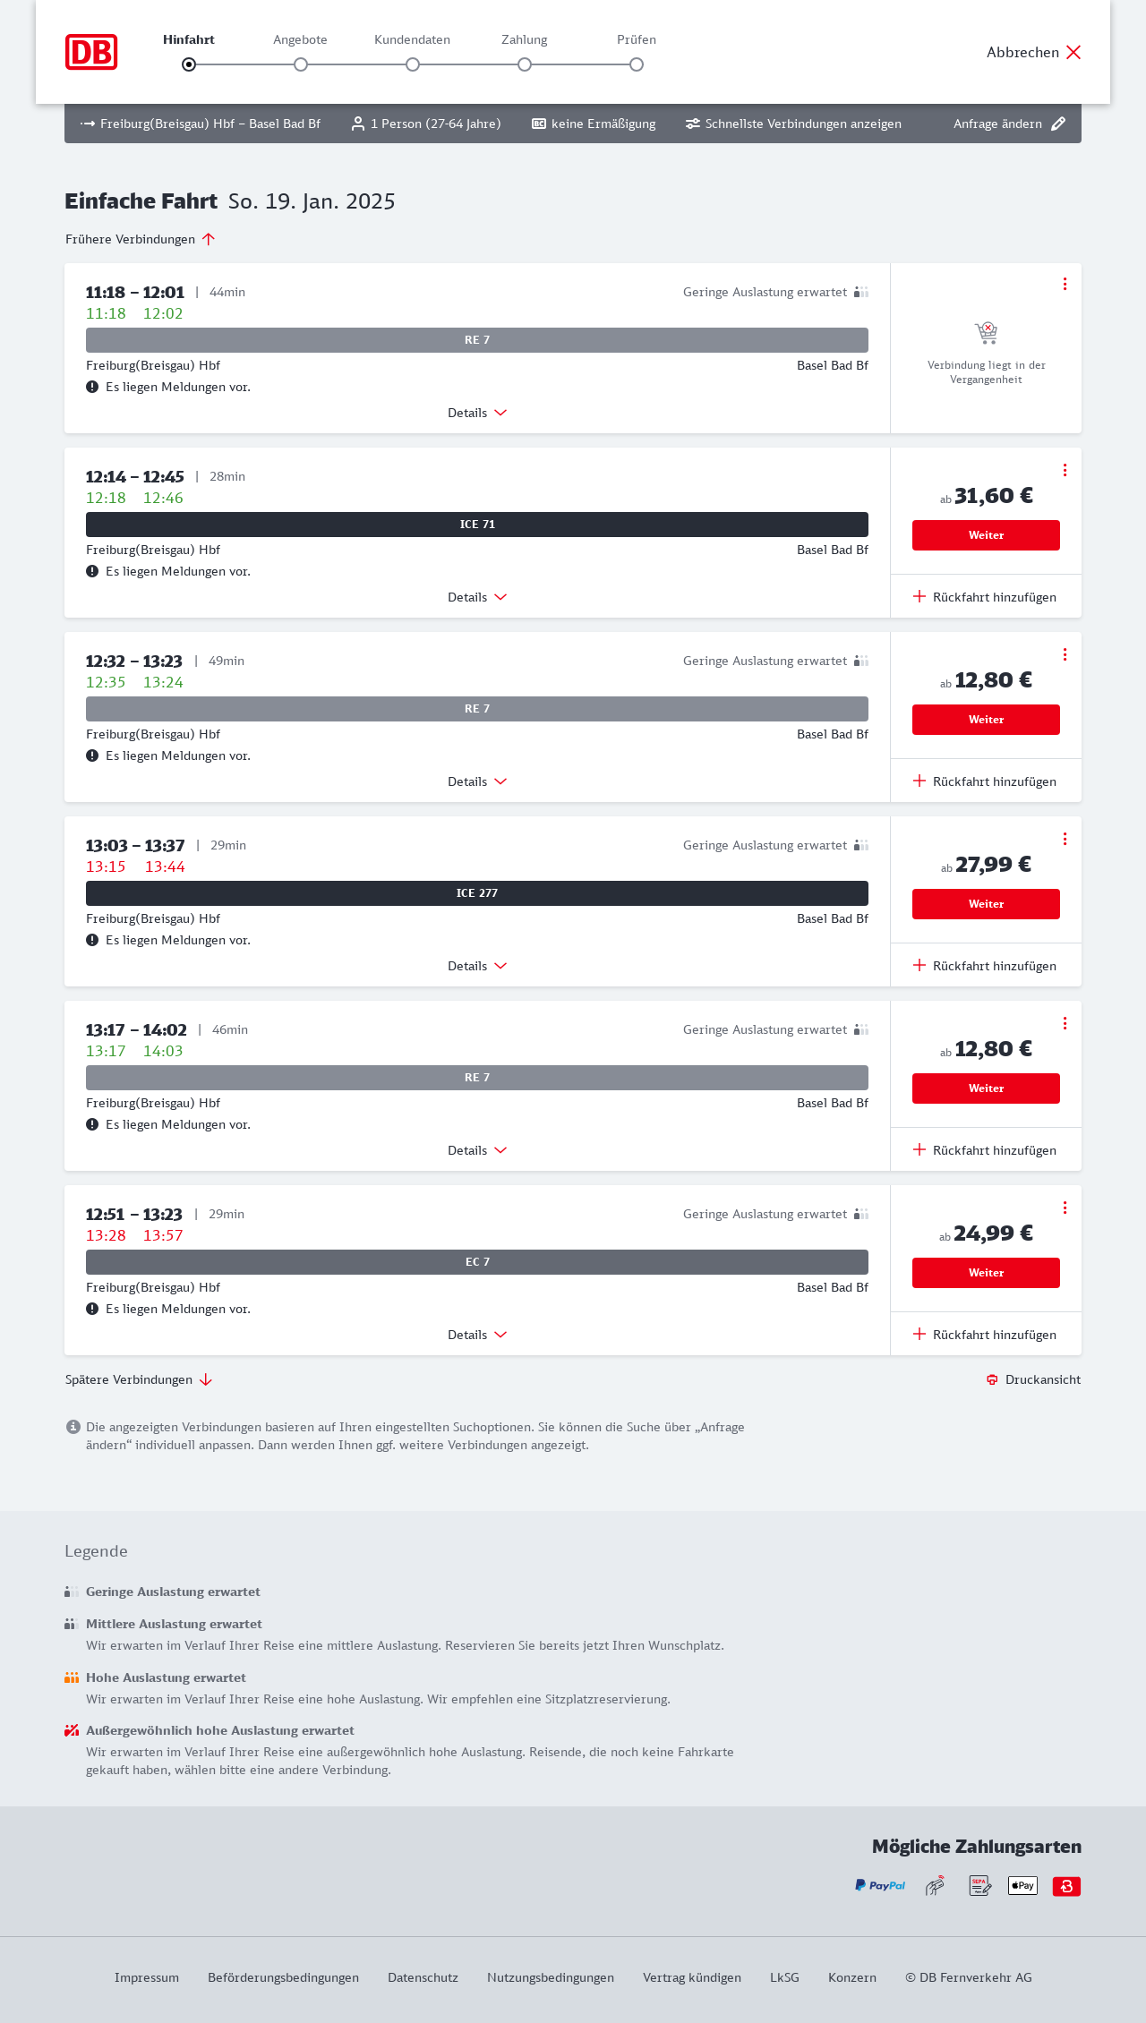Click the pencil icon next to Anfrage ändern
The height and width of the screenshot is (2023, 1146).
point(1058,124)
